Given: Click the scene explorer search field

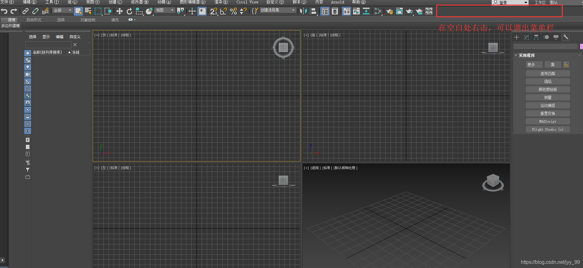Looking at the screenshot, I should 48,45.
